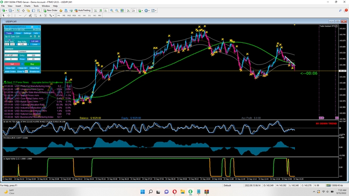The image size is (349, 196).
Task: Click the Comment input field
Action: [x=22, y=51]
